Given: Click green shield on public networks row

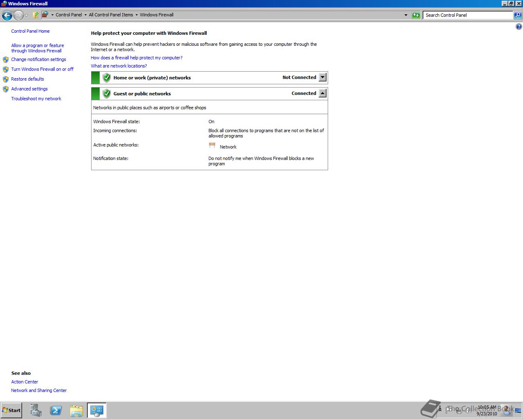Looking at the screenshot, I should tap(107, 94).
